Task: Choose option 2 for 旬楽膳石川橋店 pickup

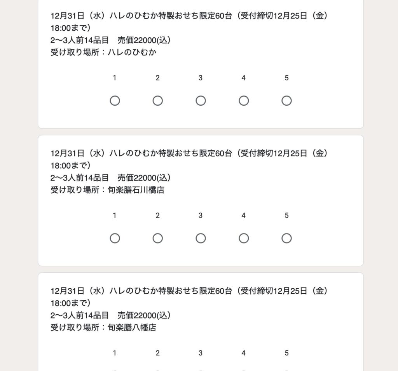Action: coord(157,239)
